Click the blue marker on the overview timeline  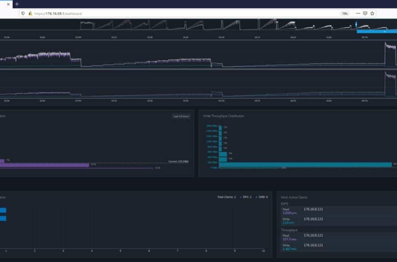(x=356, y=24)
